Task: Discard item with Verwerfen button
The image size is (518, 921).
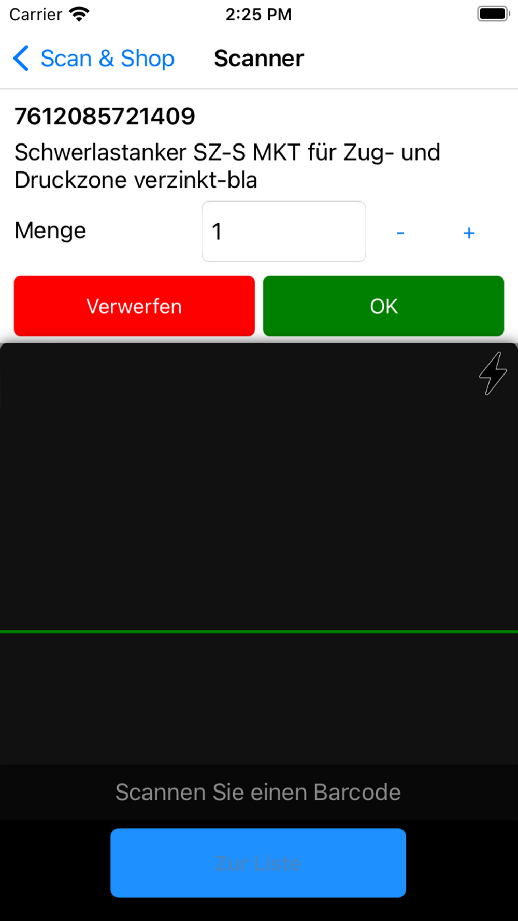Action: [x=134, y=306]
